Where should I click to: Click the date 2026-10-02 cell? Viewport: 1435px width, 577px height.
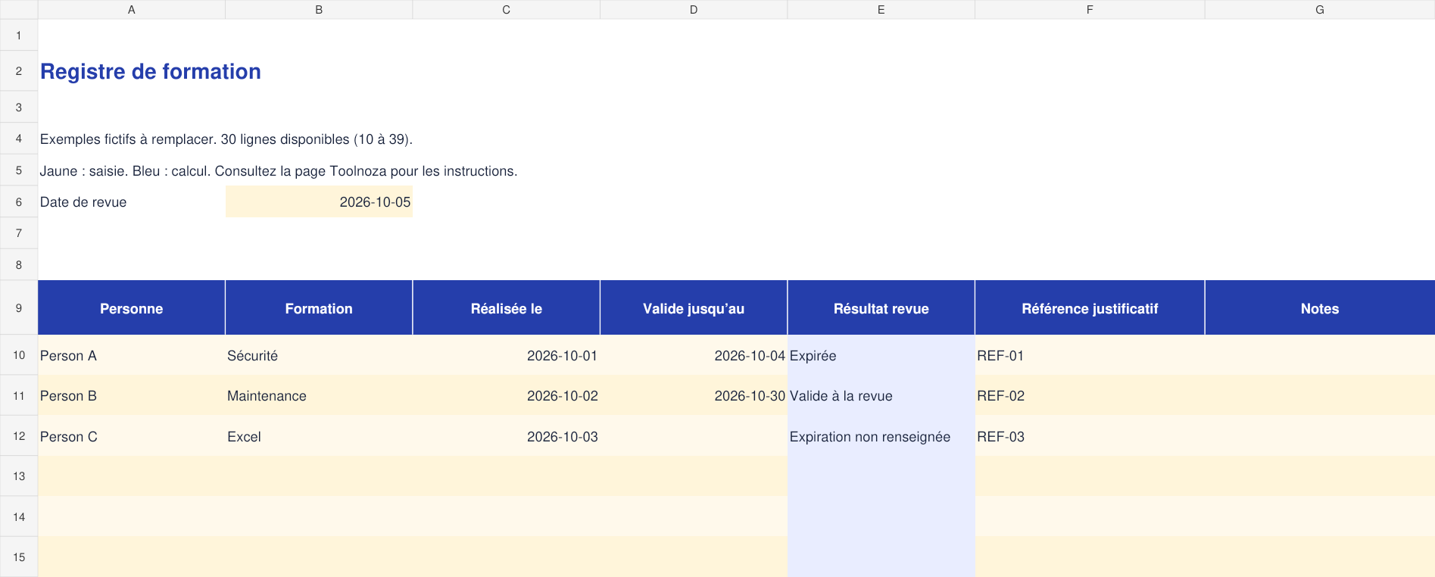point(507,395)
